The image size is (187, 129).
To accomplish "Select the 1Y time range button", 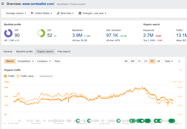I will pos(139,61).
